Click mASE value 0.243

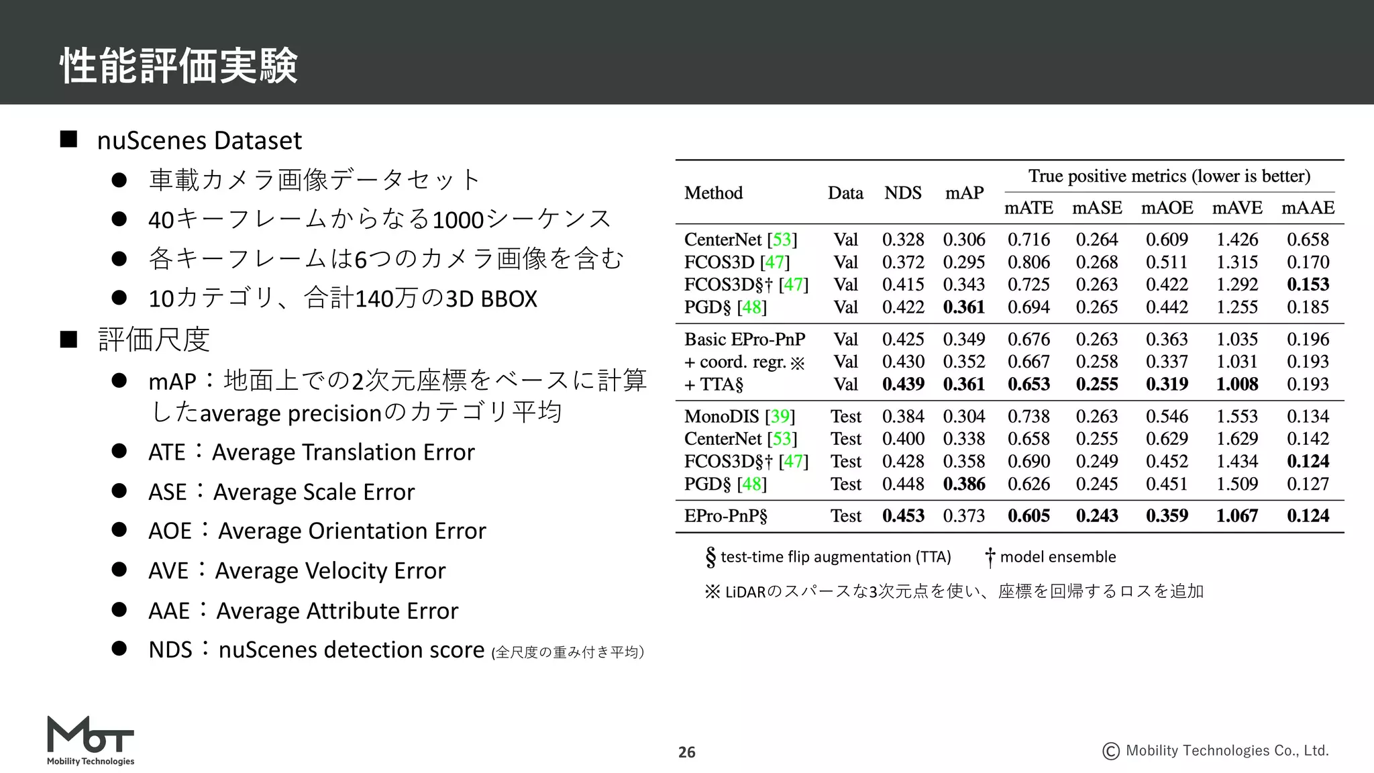1097,516
